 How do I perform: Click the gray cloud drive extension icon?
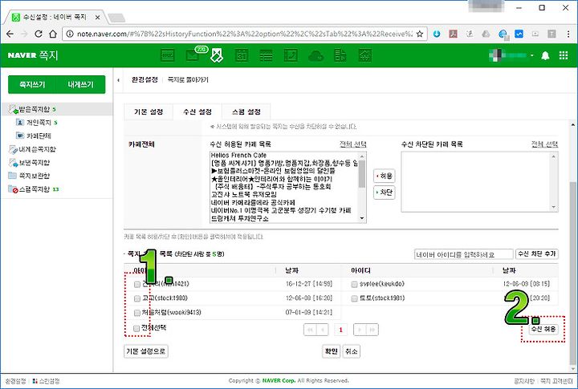coord(486,34)
